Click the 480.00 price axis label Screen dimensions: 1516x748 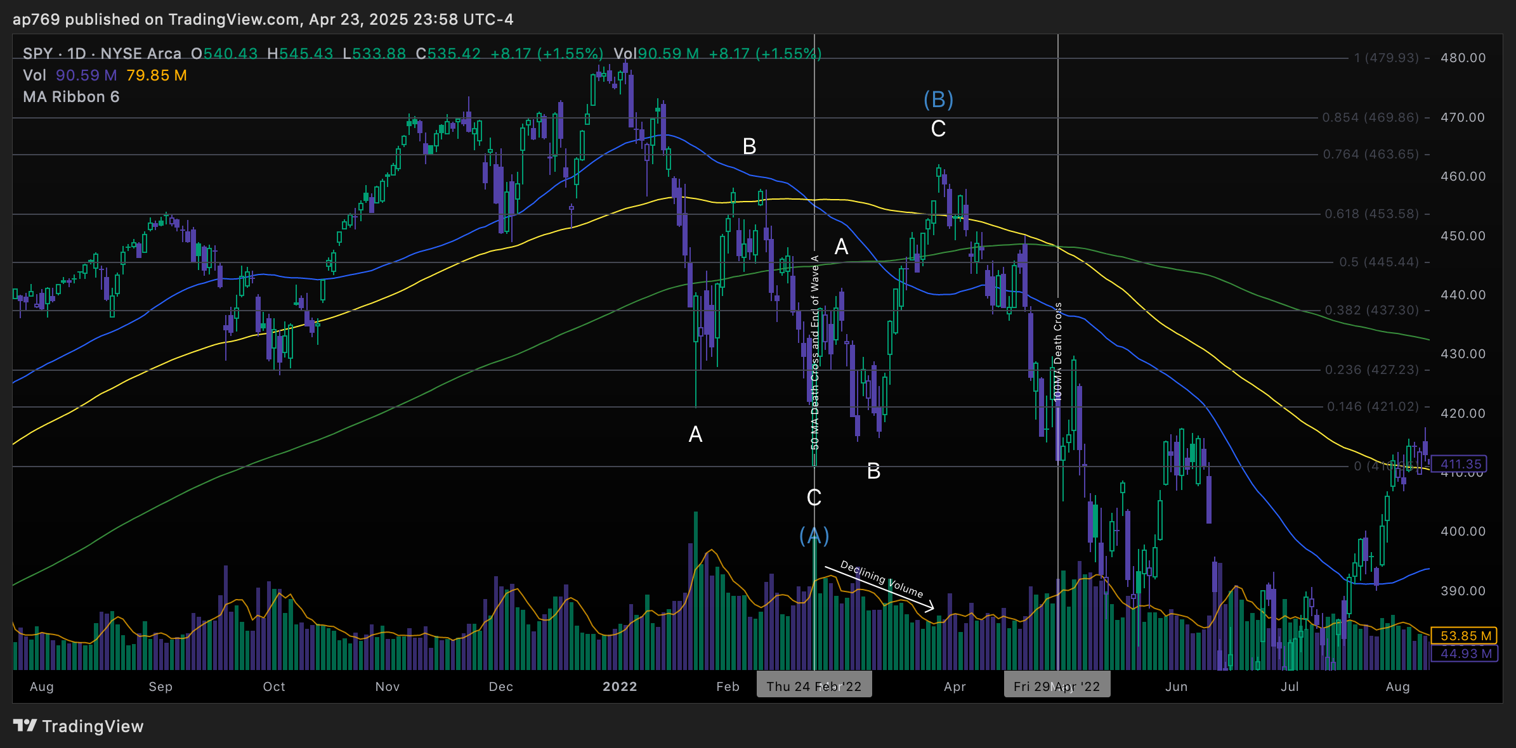tap(1463, 58)
